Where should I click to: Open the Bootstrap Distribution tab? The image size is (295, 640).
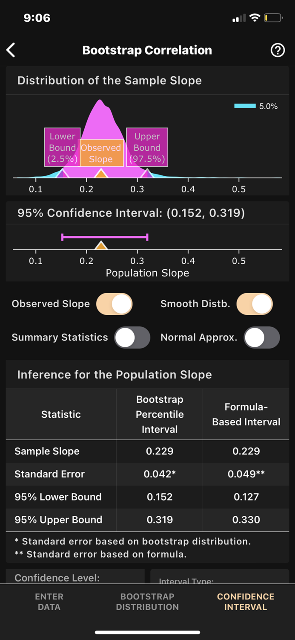tap(147, 602)
